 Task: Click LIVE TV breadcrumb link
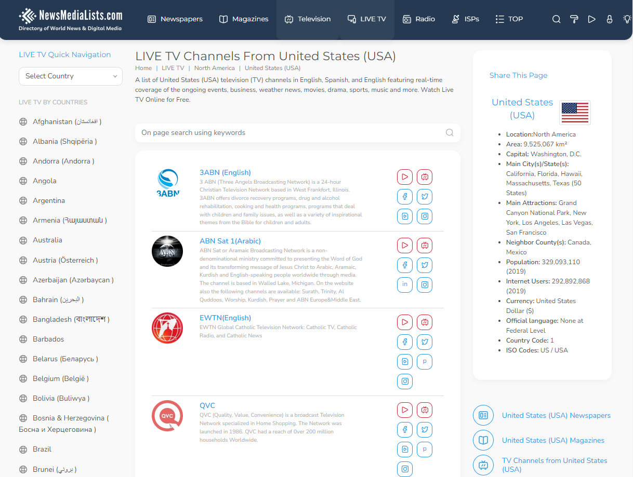(x=173, y=68)
